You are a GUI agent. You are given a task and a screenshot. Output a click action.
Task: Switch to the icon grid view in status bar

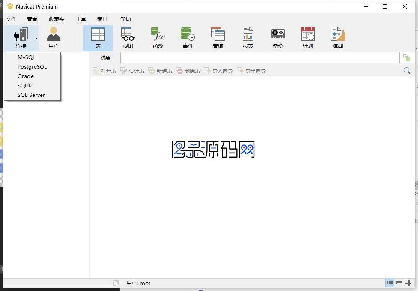pyautogui.click(x=390, y=283)
